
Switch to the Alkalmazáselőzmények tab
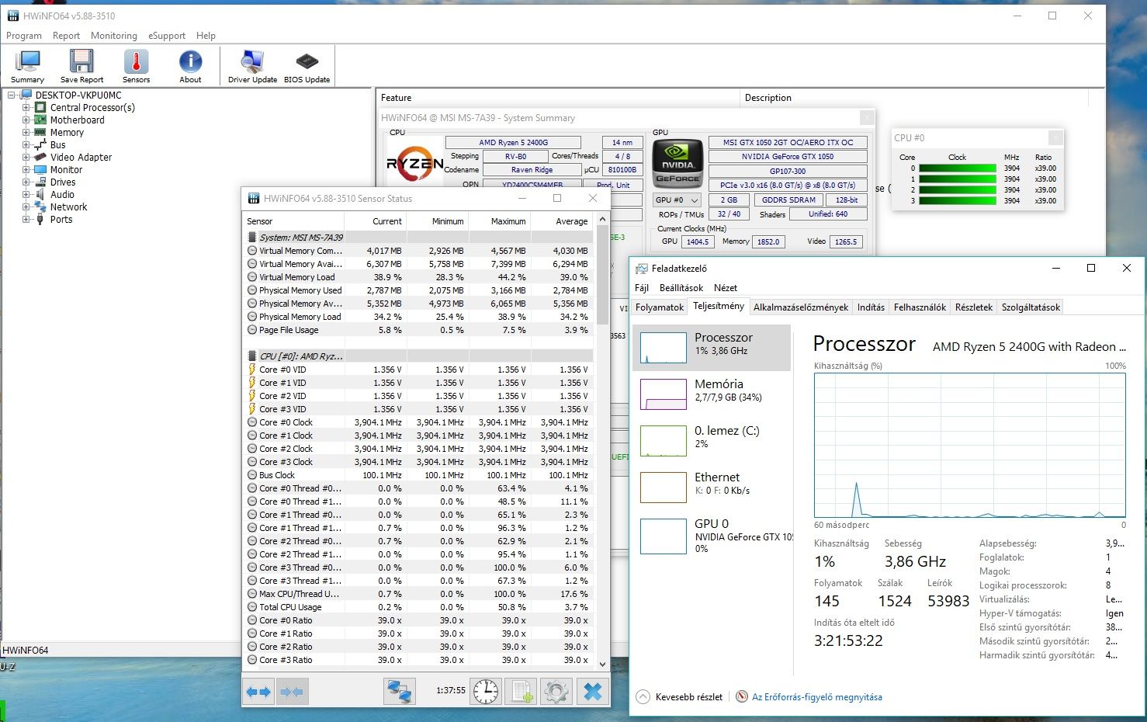801,307
